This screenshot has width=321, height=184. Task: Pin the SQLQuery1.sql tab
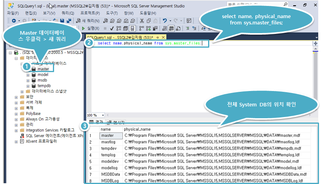pyautogui.click(x=158, y=37)
